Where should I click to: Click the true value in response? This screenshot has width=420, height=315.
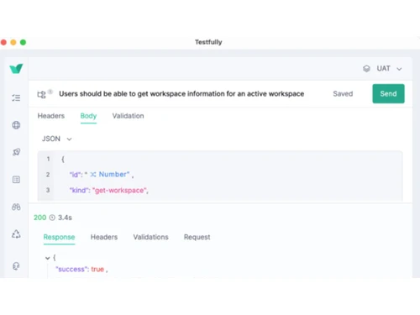pos(97,270)
